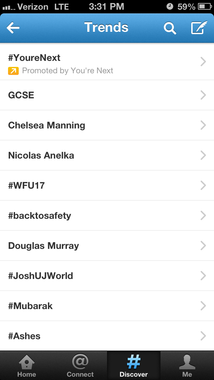Open the Connect tab
Image resolution: width=214 pixels, height=380 pixels.
point(80,365)
